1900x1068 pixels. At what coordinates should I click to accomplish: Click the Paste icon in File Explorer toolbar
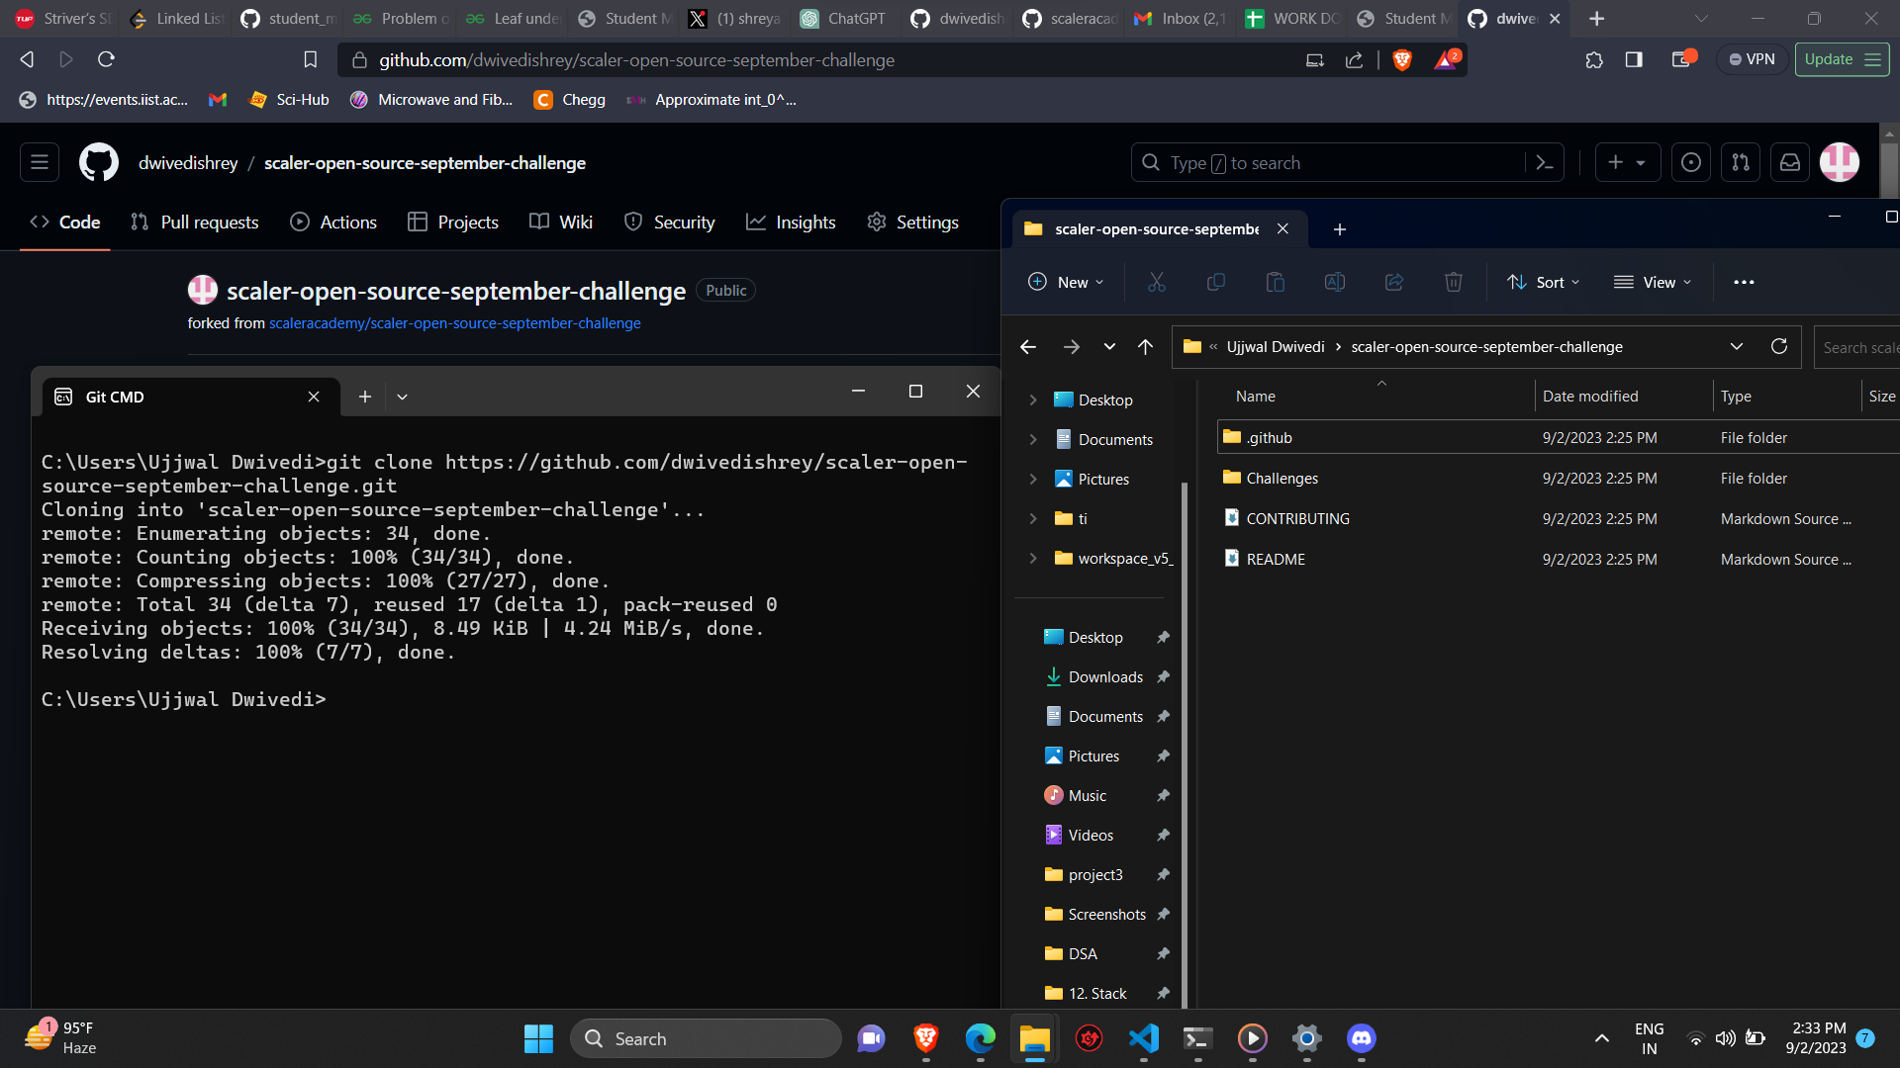pyautogui.click(x=1276, y=282)
